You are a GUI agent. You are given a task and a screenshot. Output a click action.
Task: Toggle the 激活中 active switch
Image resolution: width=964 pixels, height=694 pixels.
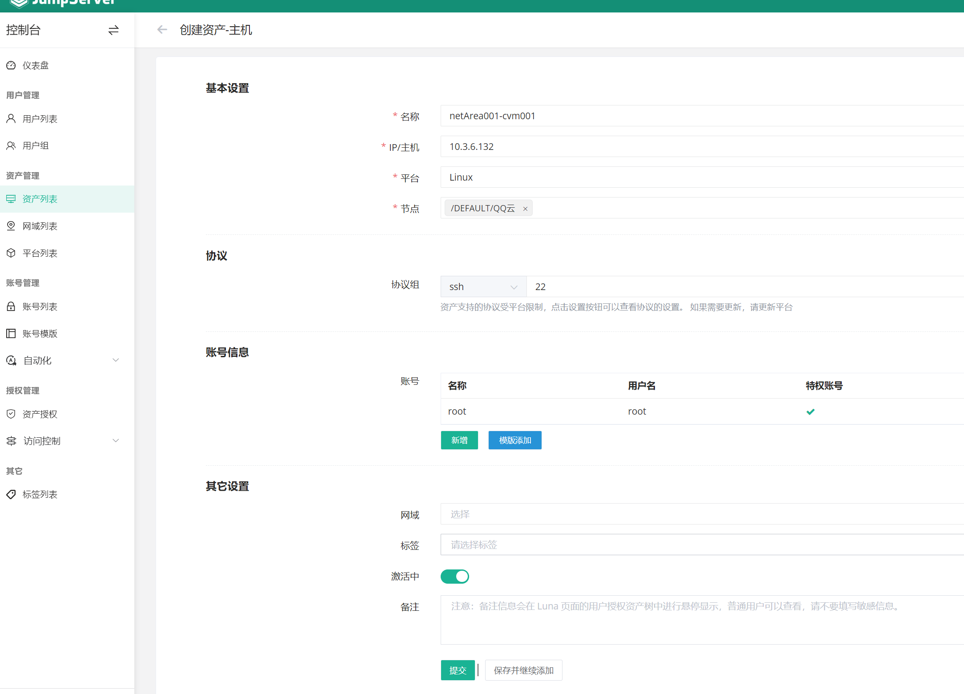tap(454, 577)
